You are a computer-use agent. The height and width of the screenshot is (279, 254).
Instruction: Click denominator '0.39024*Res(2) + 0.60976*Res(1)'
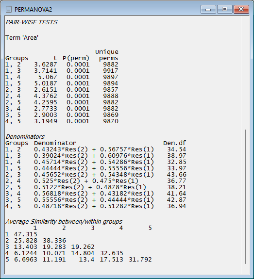click(94, 156)
